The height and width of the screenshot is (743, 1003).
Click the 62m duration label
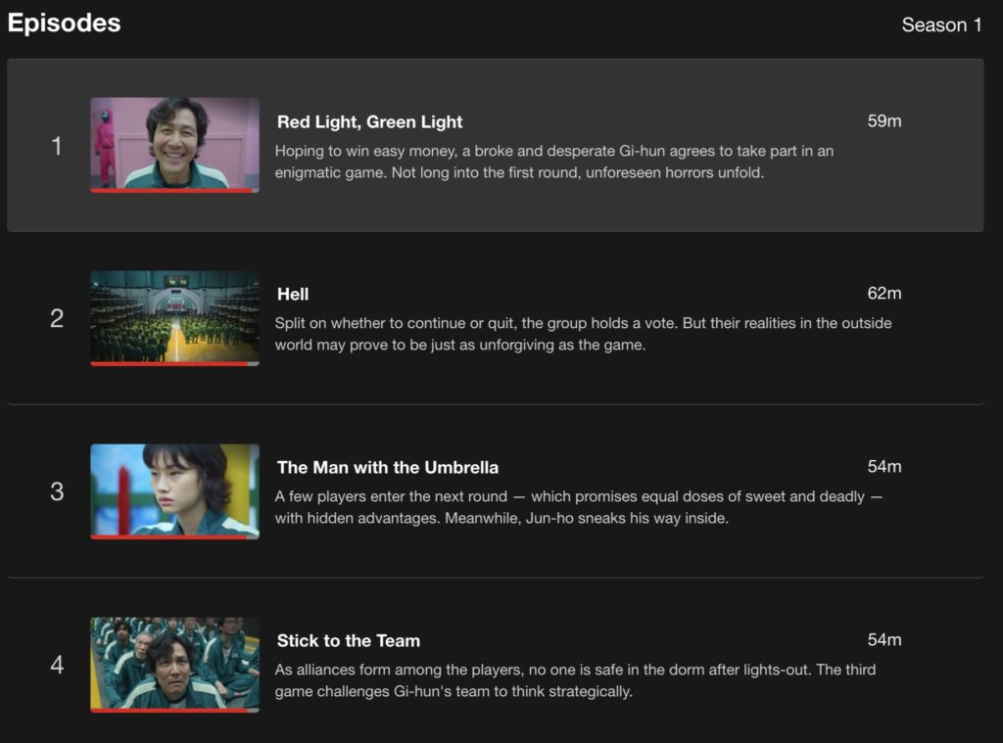coord(884,294)
